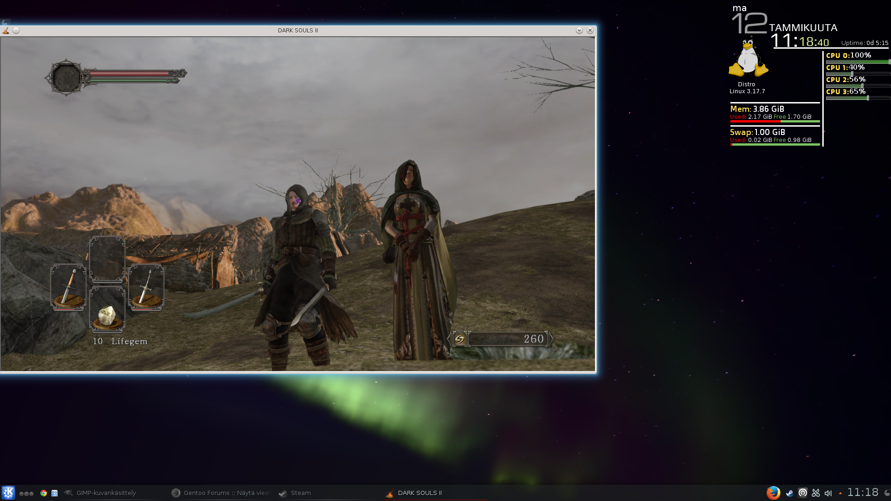Click the TAMMIKUUTA month label
The height and width of the screenshot is (501, 891).
pos(803,28)
